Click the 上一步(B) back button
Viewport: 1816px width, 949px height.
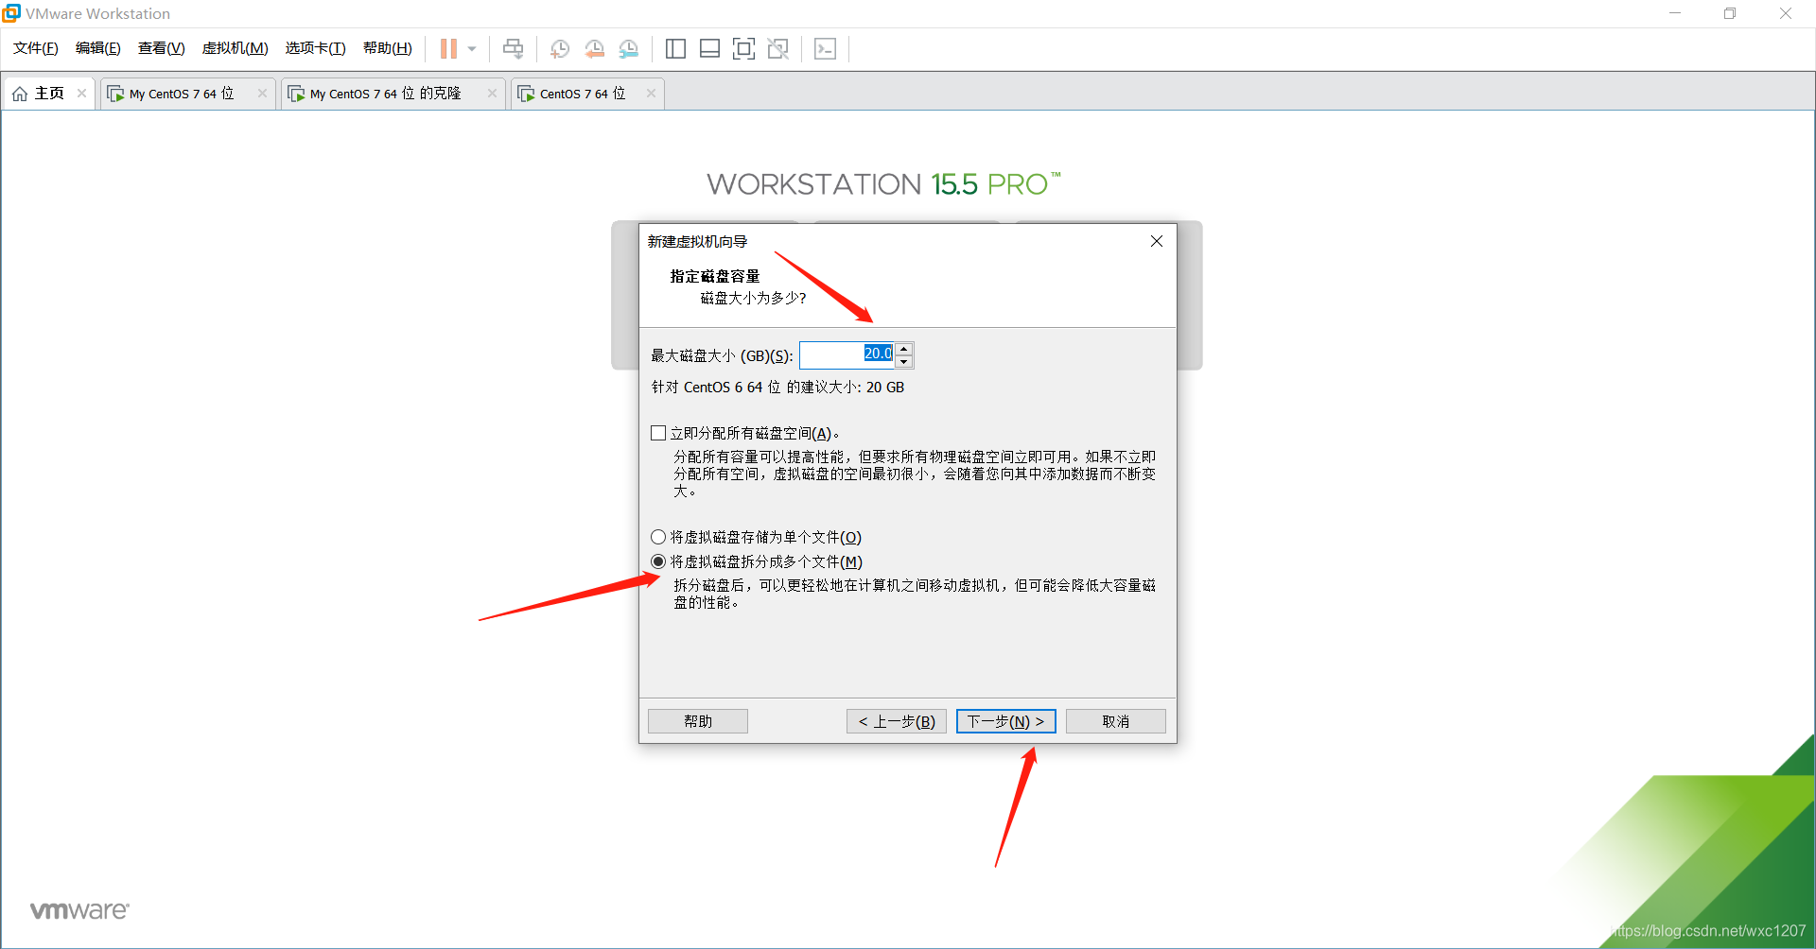(897, 721)
